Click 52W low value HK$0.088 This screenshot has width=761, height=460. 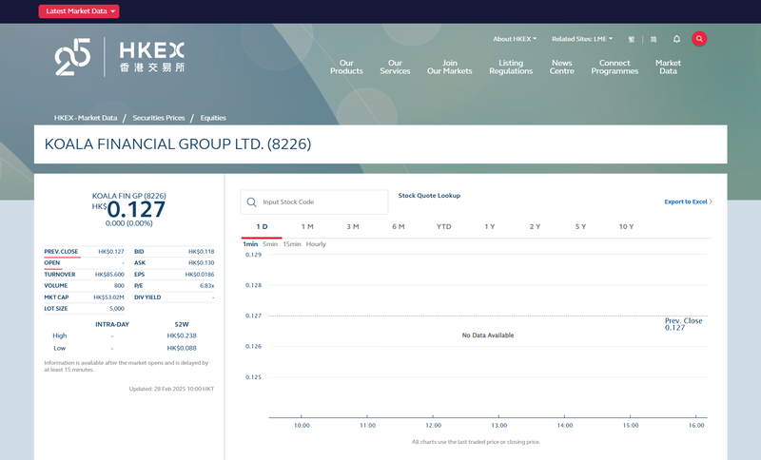[x=182, y=348]
